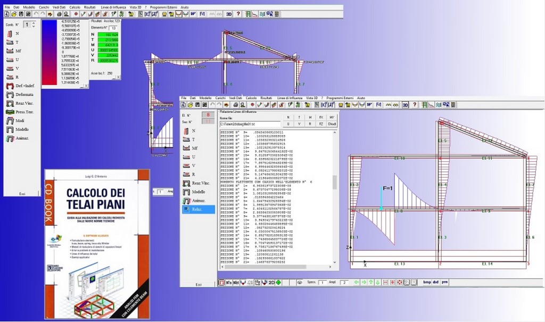Screen dimensions: 545x322
Task: Click the print icon in the top-left toolbar
Action: (59, 14)
